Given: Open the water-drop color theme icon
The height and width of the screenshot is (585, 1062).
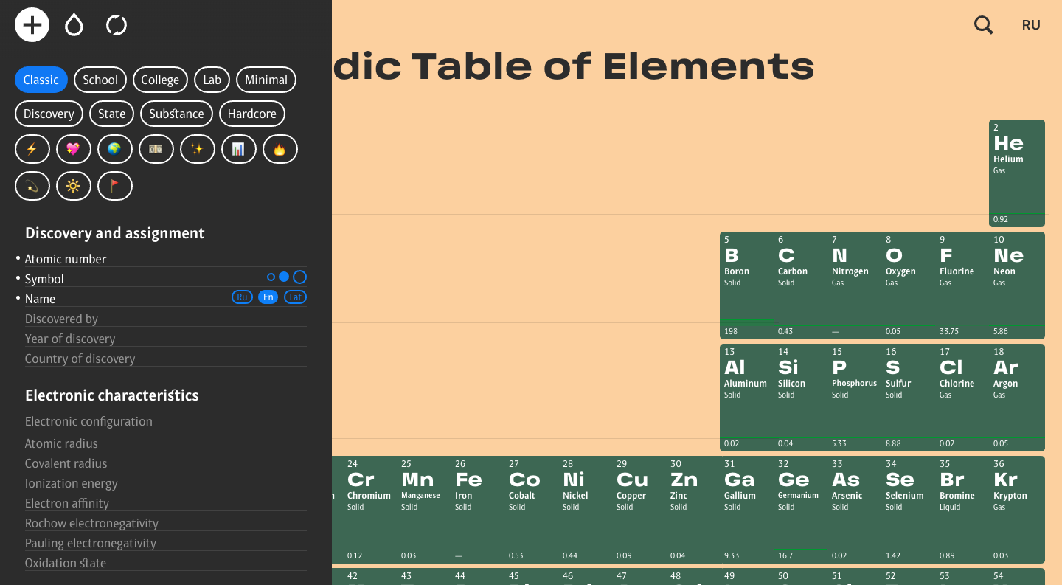Looking at the screenshot, I should pyautogui.click(x=74, y=25).
